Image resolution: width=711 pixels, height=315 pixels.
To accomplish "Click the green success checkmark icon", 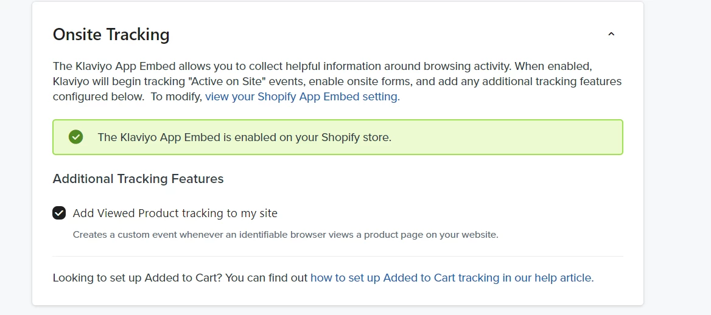I will point(76,137).
